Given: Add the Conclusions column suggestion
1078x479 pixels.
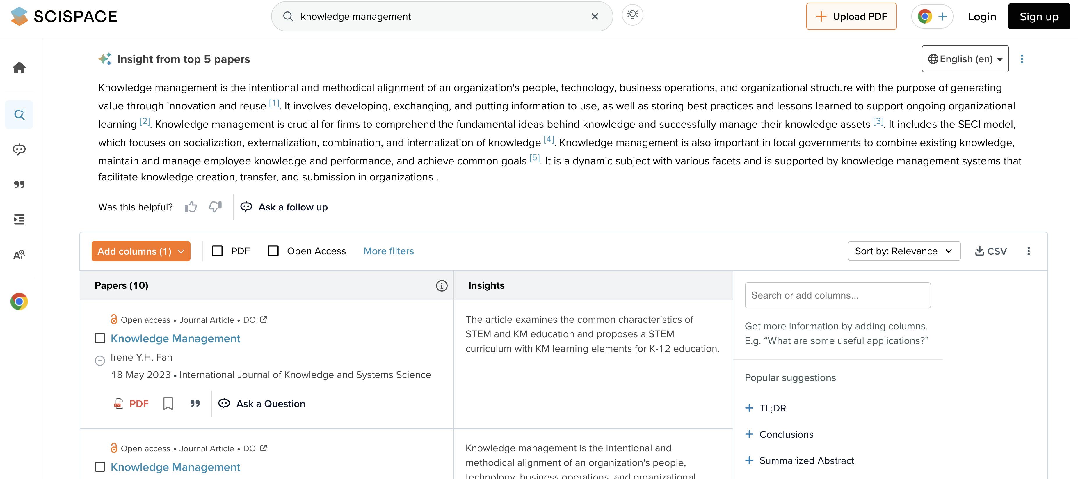Looking at the screenshot, I should [779, 434].
